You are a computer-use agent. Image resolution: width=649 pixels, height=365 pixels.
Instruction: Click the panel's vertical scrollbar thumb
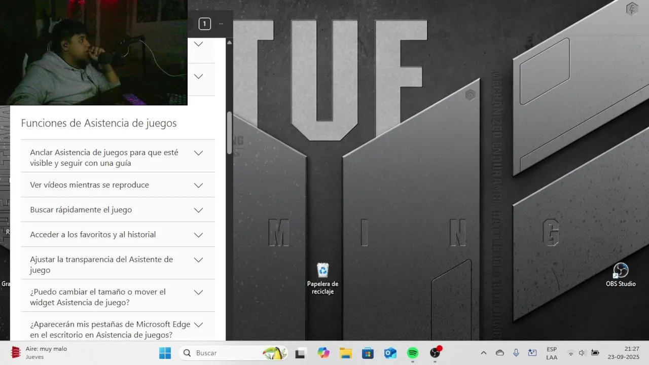pos(229,133)
